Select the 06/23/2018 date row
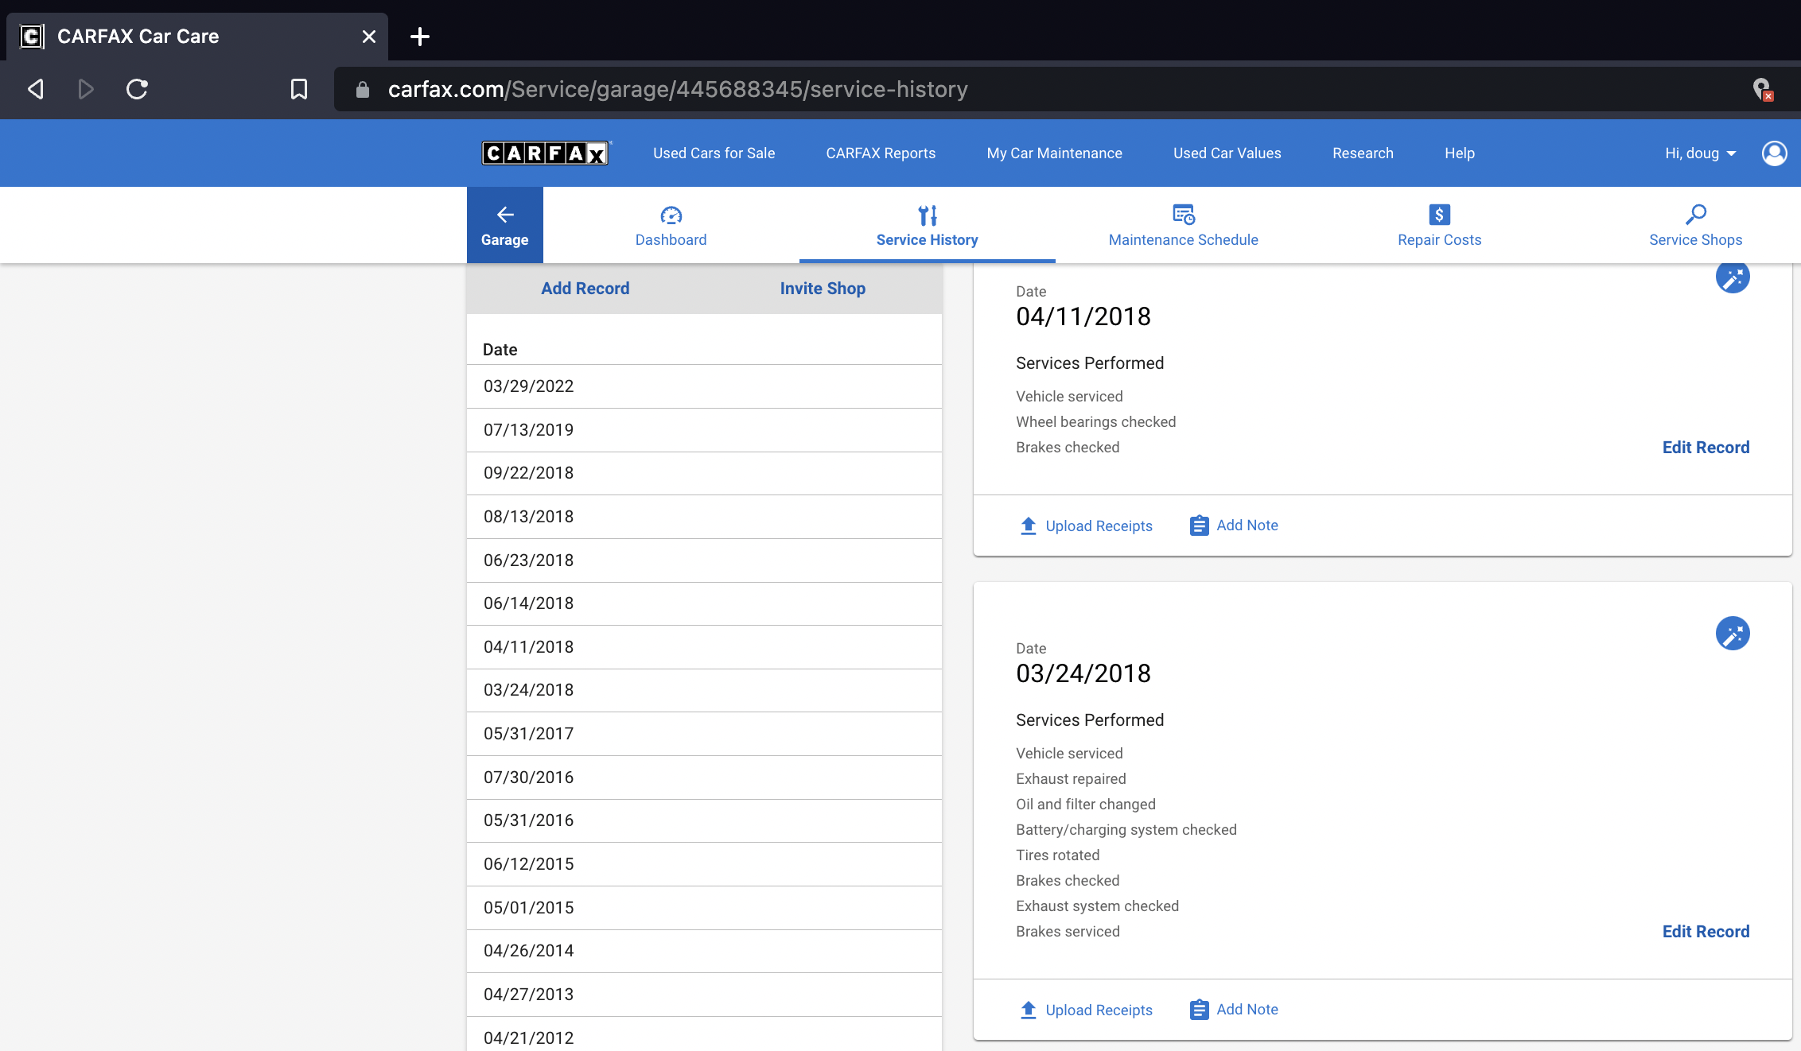 point(704,560)
